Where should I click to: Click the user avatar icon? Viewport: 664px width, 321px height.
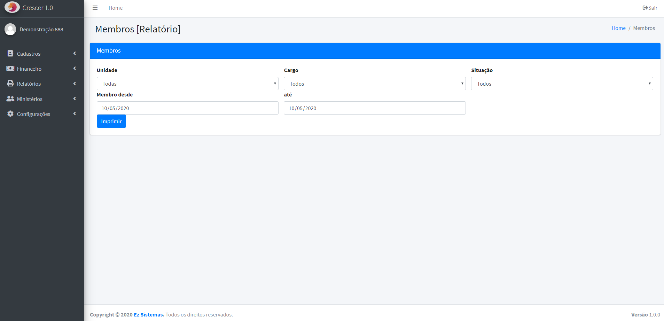click(x=10, y=29)
